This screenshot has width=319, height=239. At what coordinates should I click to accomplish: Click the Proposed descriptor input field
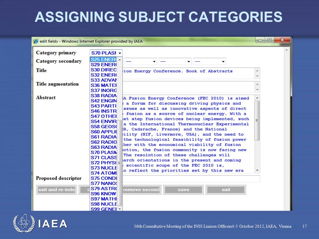(x=191, y=179)
